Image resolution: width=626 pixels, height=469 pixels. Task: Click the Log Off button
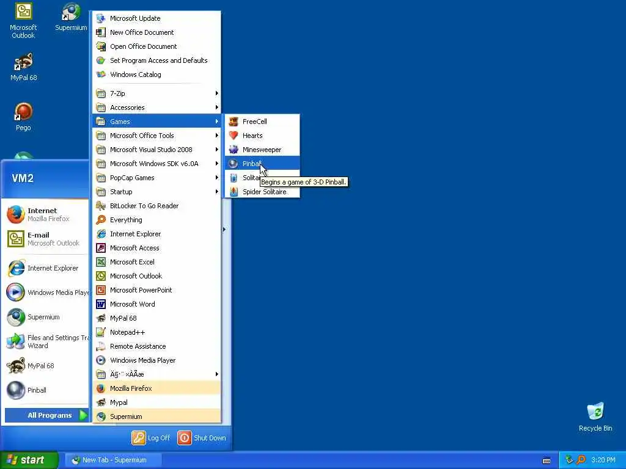pos(151,438)
